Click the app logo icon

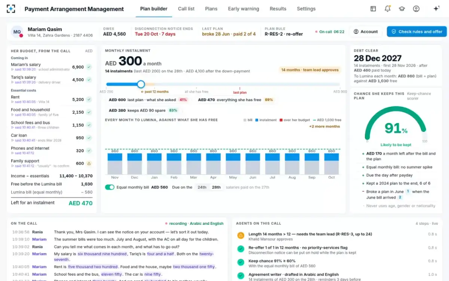coord(11,9)
